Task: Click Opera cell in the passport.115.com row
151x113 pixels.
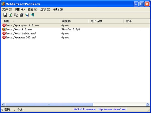Action: coord(65,26)
